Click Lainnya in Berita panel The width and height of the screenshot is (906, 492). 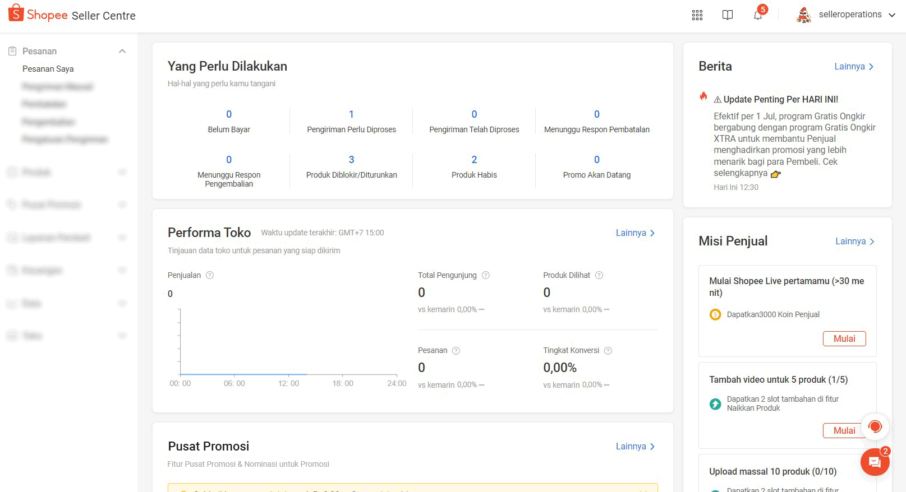pos(854,66)
